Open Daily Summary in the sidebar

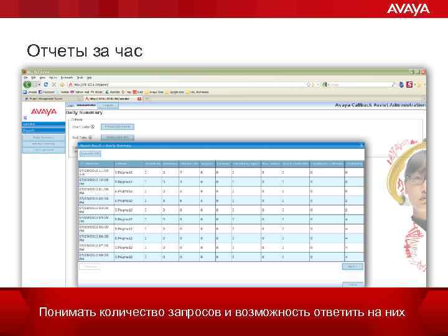[x=44, y=138]
